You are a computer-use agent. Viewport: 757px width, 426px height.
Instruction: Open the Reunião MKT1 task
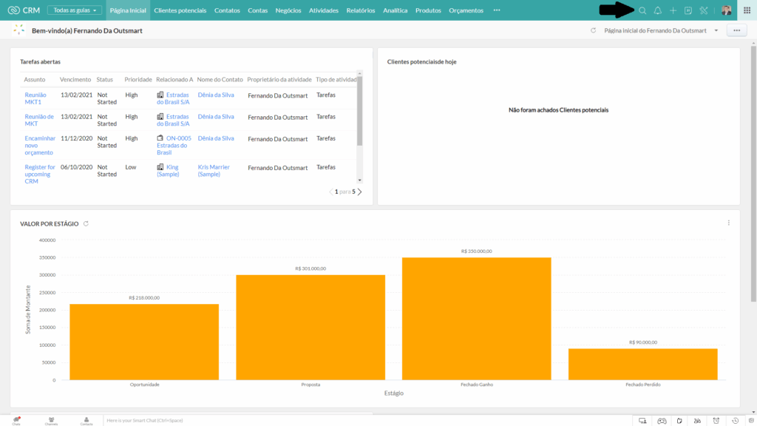tap(35, 98)
